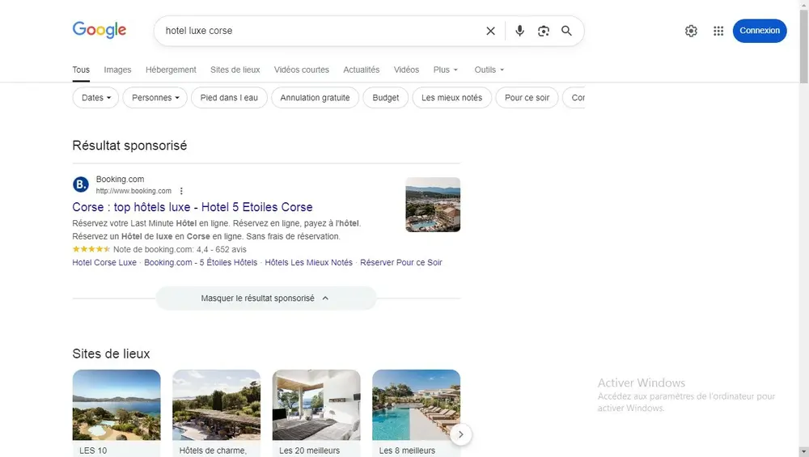Screen dimensions: 809x457
Task: Click the Booking.com hotel thumbnail image
Action: [x=433, y=205]
